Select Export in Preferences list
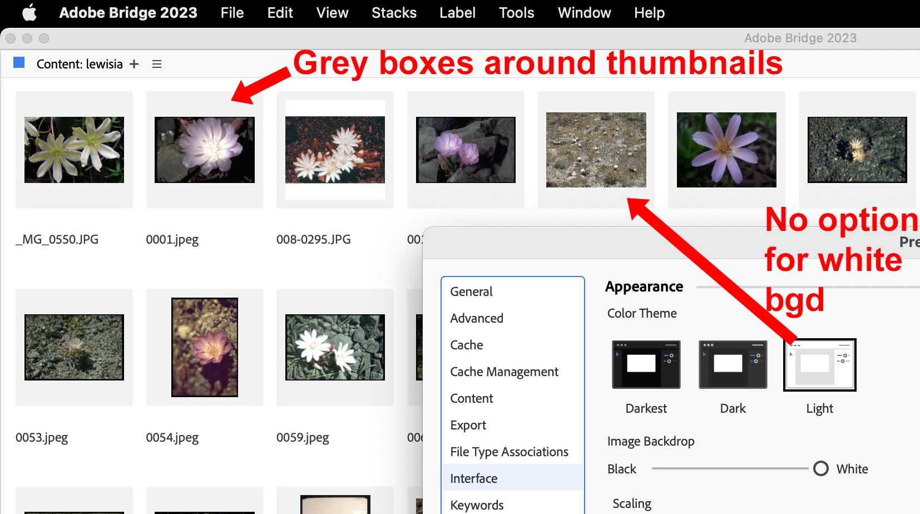The height and width of the screenshot is (514, 920). pos(512,425)
